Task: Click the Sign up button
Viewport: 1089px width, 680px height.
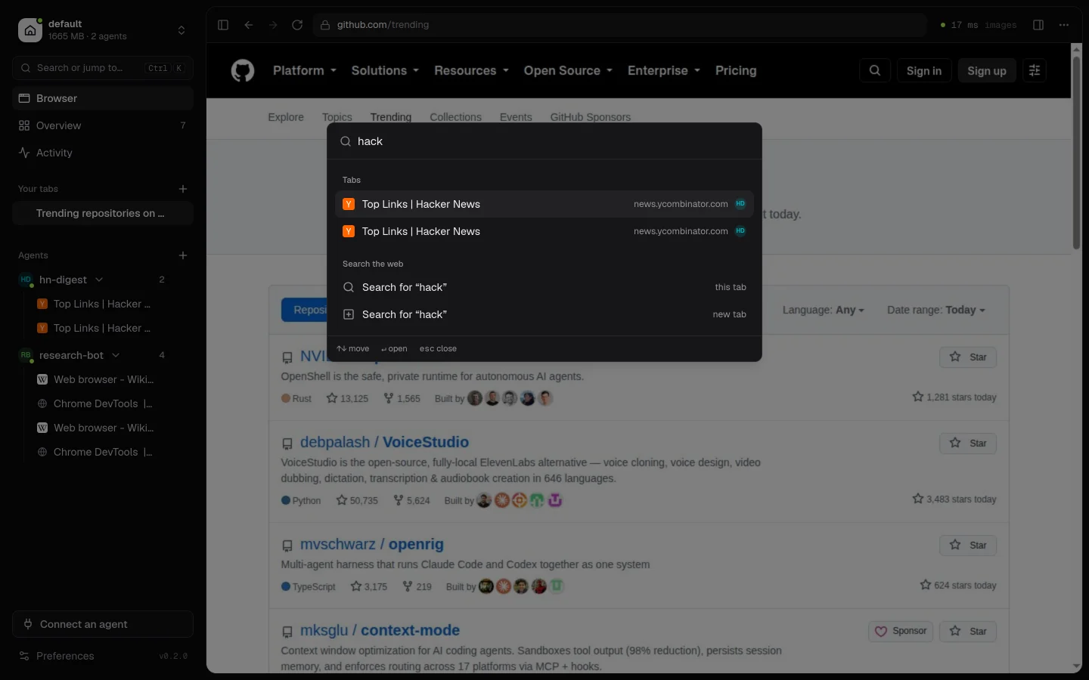Action: (987, 70)
